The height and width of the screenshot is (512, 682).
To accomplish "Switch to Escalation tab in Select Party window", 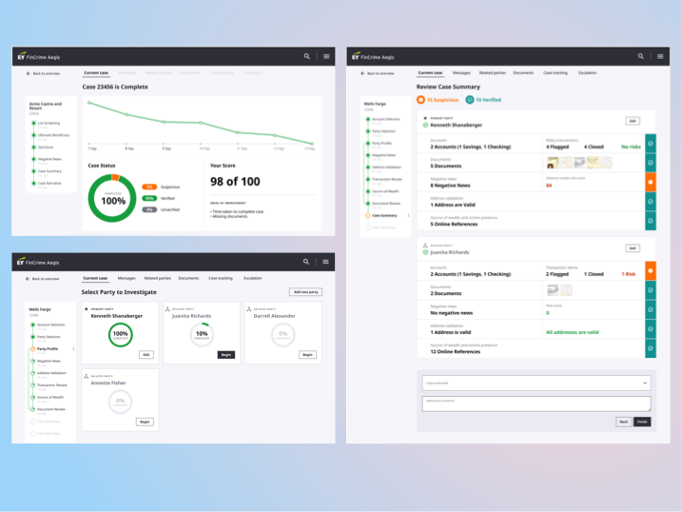I will [x=252, y=278].
